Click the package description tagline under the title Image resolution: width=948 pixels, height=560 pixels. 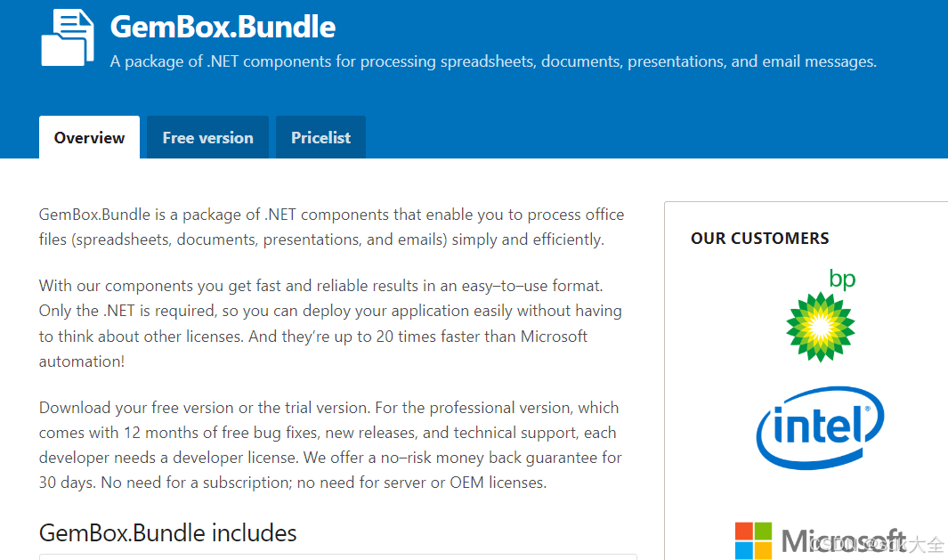(x=492, y=61)
